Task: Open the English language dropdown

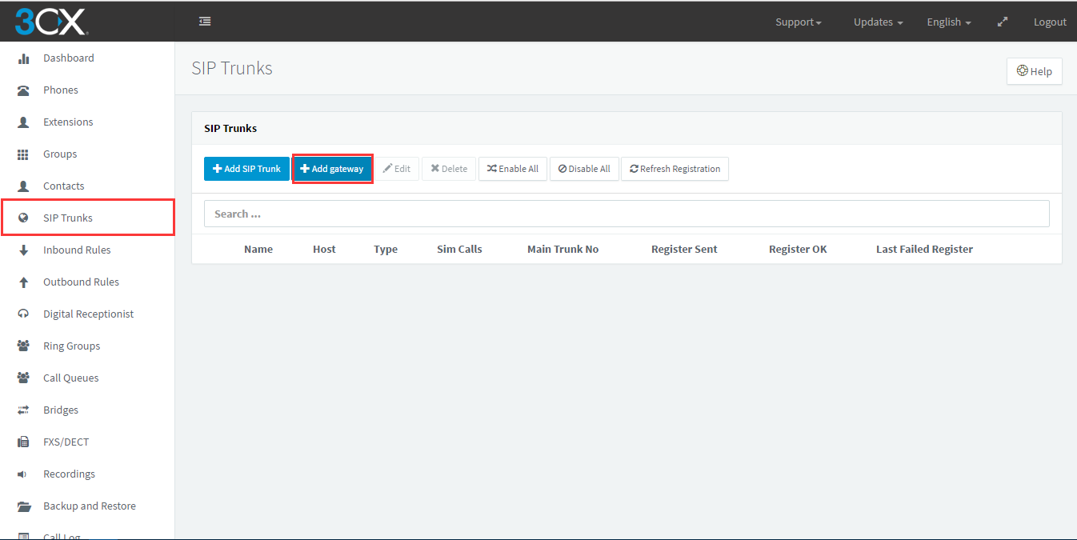Action: coord(949,22)
